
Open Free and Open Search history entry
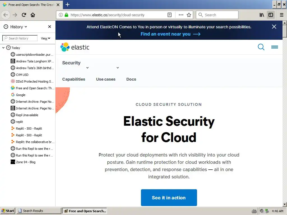click(32, 88)
